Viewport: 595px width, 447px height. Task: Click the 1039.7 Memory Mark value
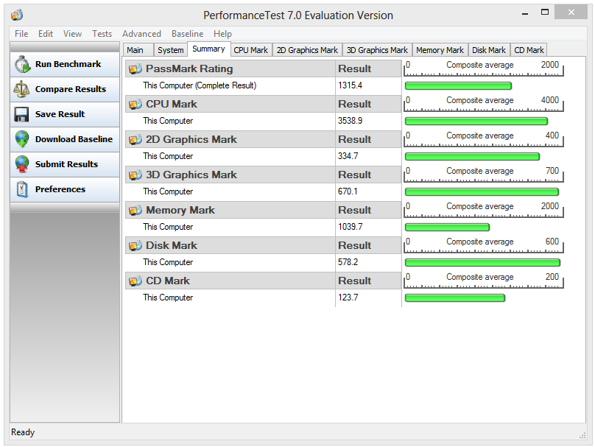pos(351,227)
